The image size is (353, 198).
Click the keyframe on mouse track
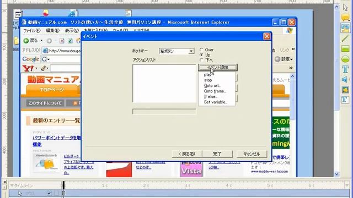click(x=64, y=193)
